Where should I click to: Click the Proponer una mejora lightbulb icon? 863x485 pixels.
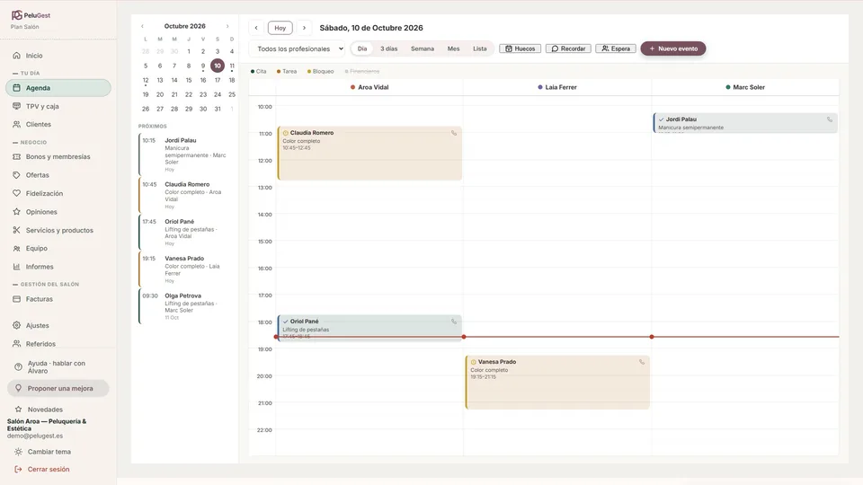pyautogui.click(x=18, y=388)
